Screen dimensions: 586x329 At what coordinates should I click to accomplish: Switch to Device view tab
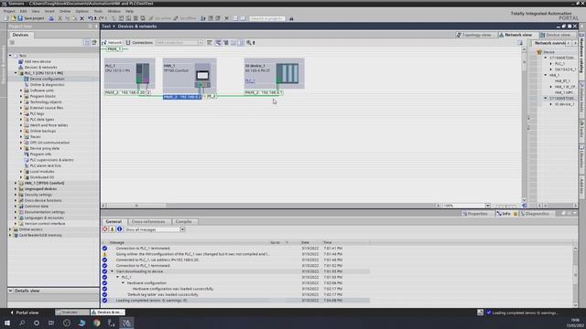point(555,35)
